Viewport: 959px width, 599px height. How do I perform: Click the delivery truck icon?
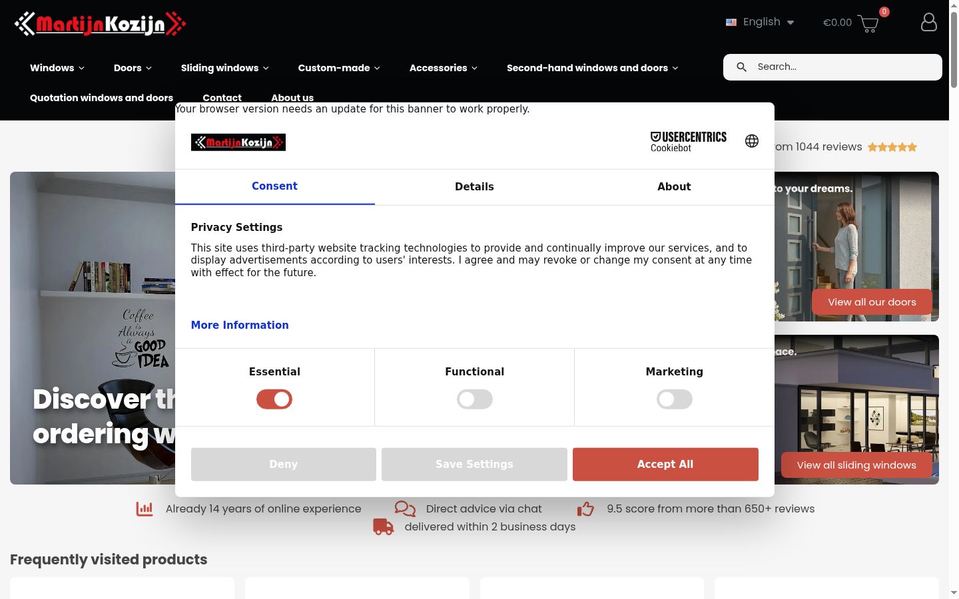coord(383,526)
